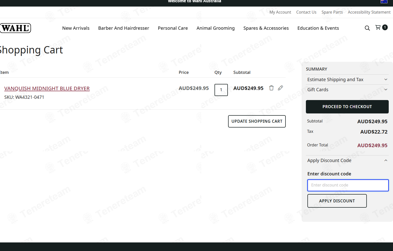Open the Vanquish Midnight Blue Dryer link
Viewport: 393px width, 251px height.
click(47, 88)
